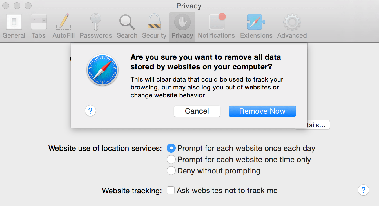Viewport: 379px width, 206px height.
Task: Select deny without prompting for location
Action: coord(171,171)
